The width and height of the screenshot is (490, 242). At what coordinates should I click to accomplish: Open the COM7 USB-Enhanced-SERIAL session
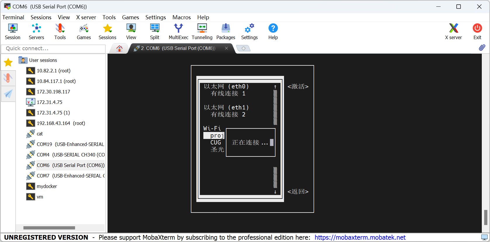point(65,176)
